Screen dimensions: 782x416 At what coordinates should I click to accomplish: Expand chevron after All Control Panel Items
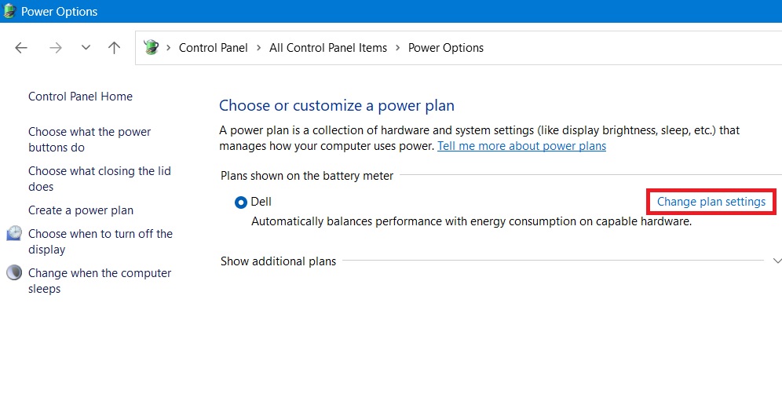coord(397,48)
